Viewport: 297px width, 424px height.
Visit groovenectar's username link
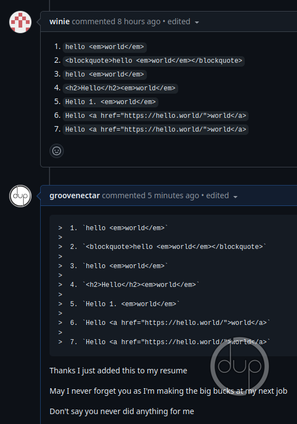click(75, 195)
